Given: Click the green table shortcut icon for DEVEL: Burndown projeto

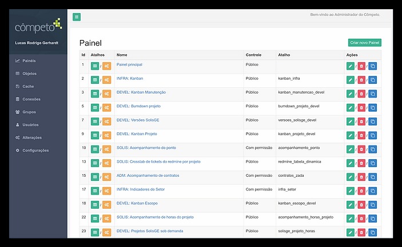Looking at the screenshot, I should 95,108.
